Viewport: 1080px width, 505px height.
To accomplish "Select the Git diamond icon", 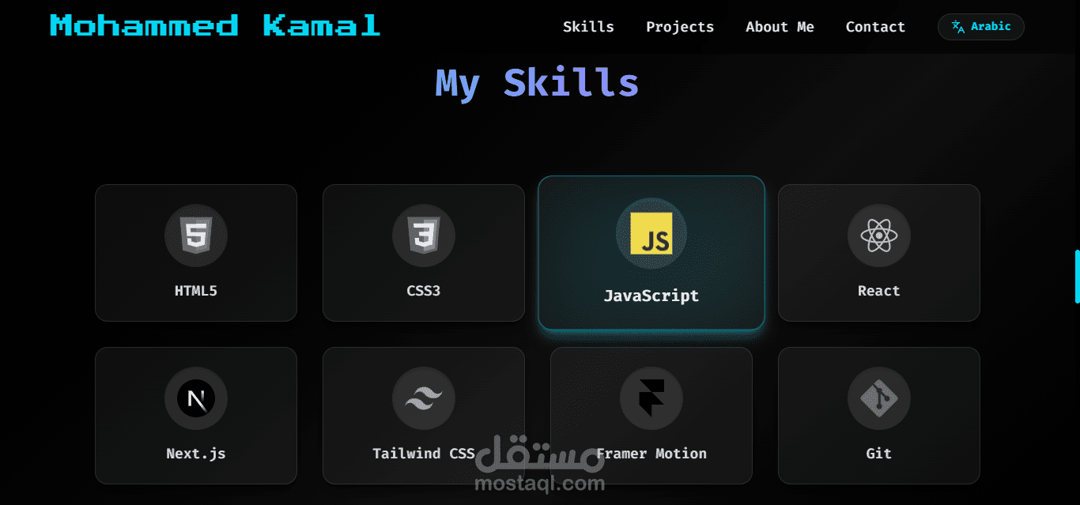I will tap(879, 398).
